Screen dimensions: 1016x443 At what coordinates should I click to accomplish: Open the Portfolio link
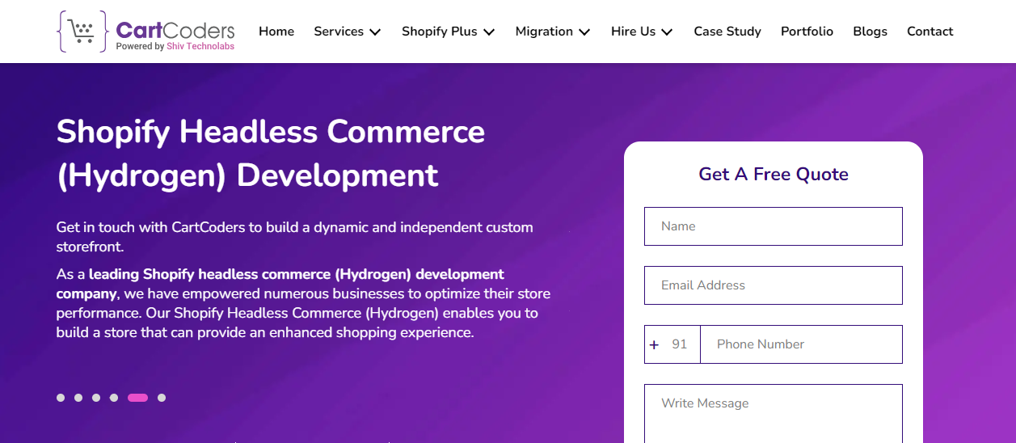tap(807, 32)
